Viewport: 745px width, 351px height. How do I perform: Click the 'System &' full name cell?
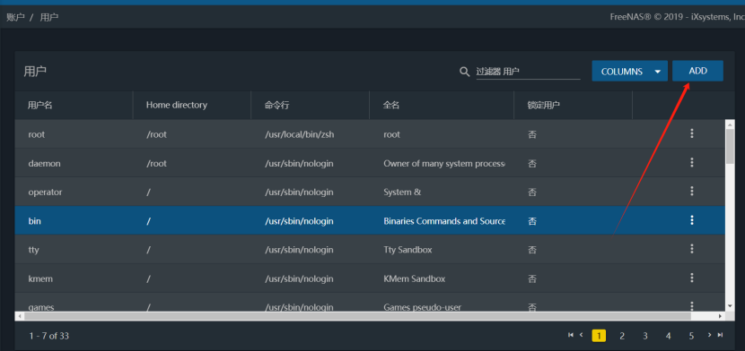click(x=402, y=193)
